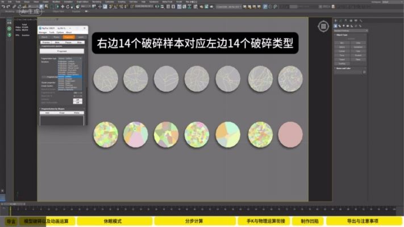Open the Hierarchy tab in command panel
The image size is (404, 227).
point(346,20)
